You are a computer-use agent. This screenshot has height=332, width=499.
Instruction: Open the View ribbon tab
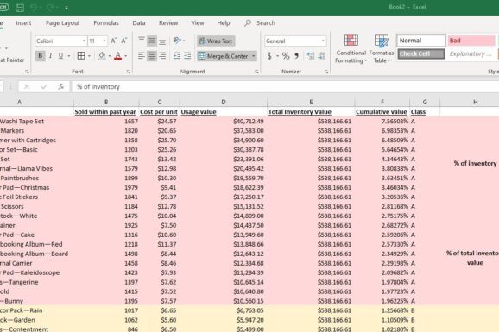[198, 23]
